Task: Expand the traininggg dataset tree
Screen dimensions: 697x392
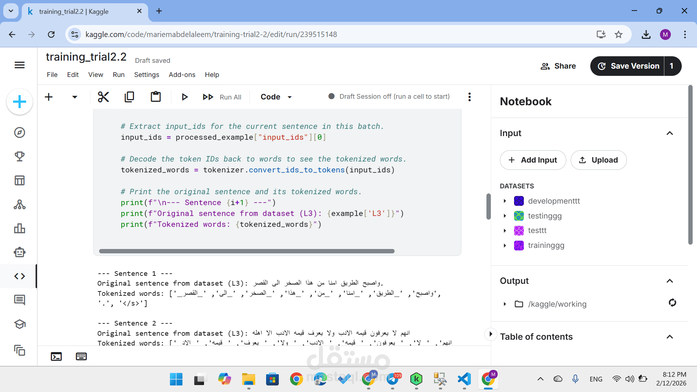Action: tap(505, 245)
